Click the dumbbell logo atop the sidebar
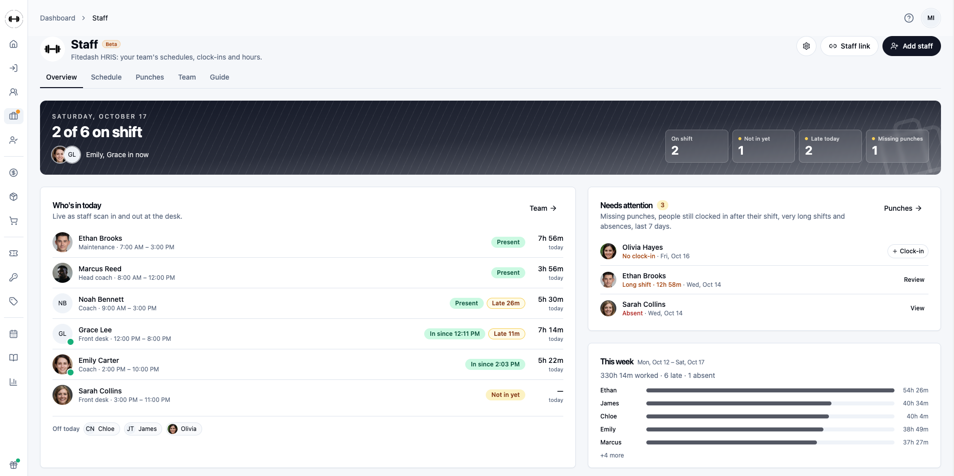The image size is (954, 476). tap(14, 19)
